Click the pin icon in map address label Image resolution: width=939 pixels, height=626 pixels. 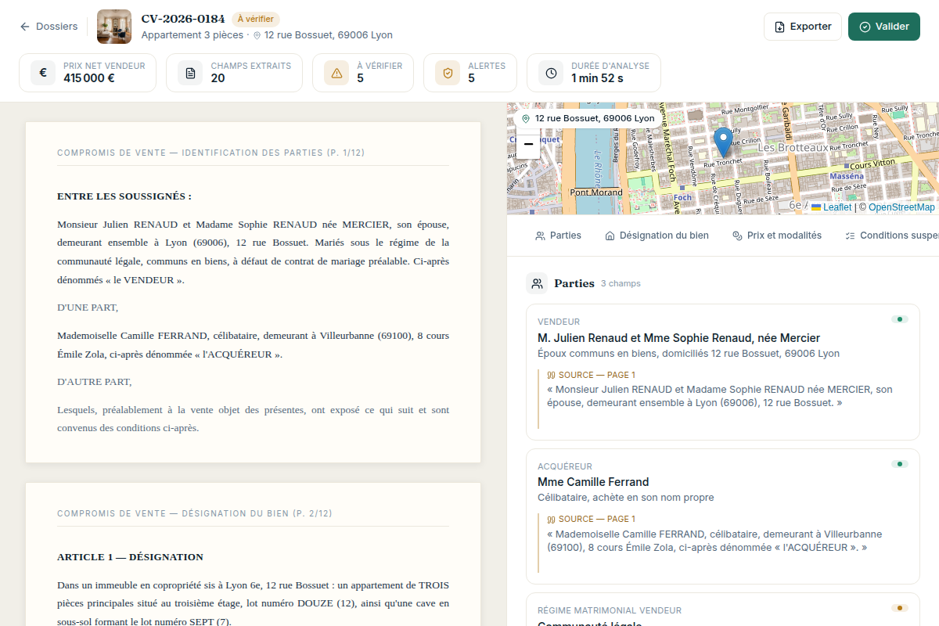[526, 118]
